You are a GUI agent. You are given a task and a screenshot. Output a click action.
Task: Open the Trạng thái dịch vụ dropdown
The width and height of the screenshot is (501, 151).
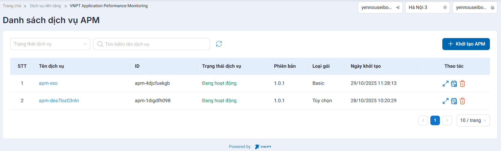50,44
